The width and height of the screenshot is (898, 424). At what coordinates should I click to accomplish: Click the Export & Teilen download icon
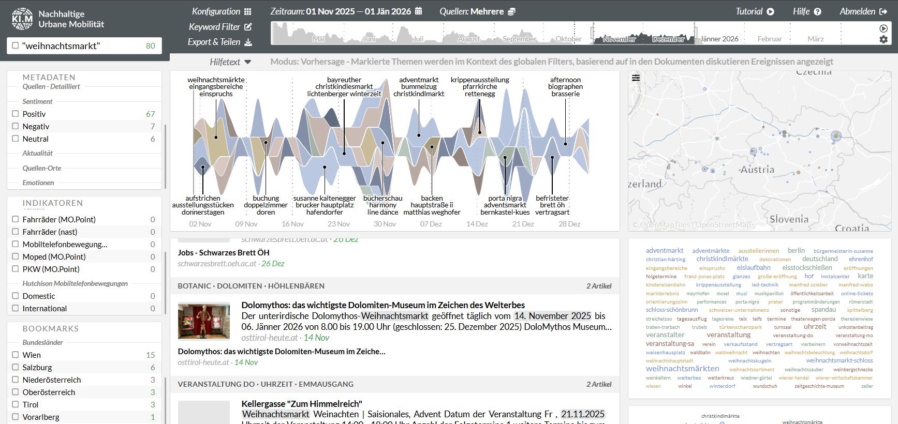(248, 42)
